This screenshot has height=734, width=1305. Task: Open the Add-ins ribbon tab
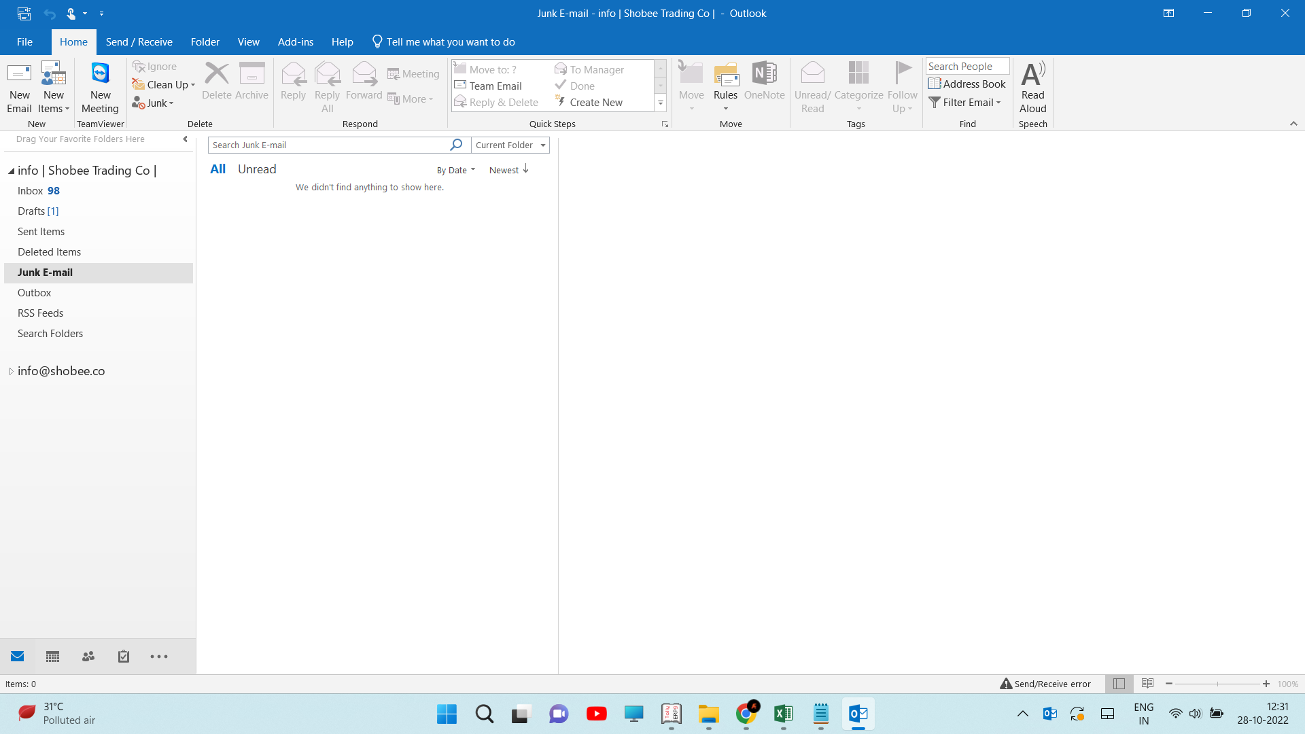click(295, 42)
